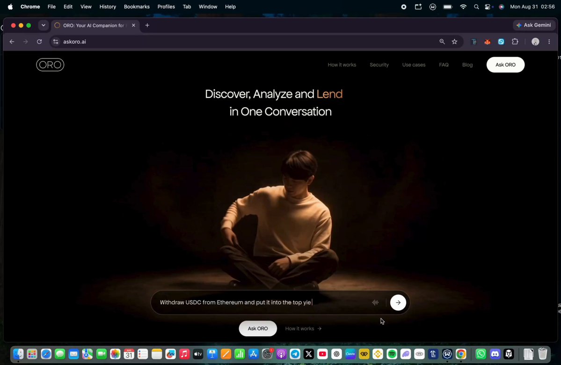561x365 pixels.
Task: Open Finder from the Dock
Action: pyautogui.click(x=18, y=354)
